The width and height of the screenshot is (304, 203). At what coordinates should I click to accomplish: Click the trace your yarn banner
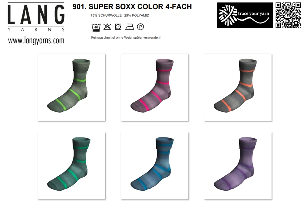(245, 15)
